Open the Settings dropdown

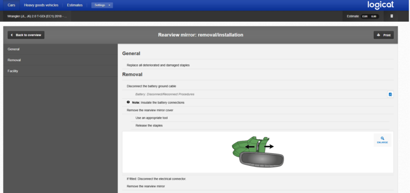tap(102, 5)
